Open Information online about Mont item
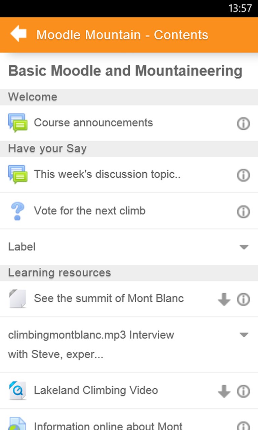Viewport: 258px width, 430px height. pos(108,425)
